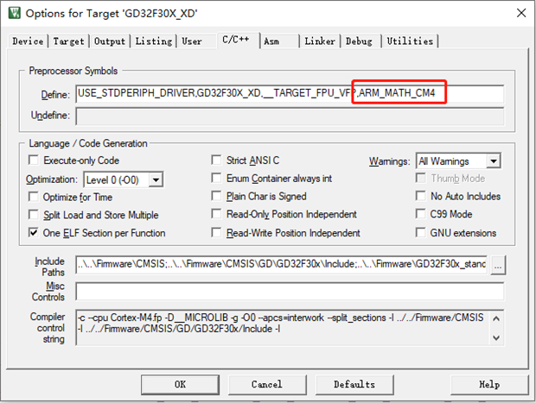Switch to the Device tab

coord(28,41)
